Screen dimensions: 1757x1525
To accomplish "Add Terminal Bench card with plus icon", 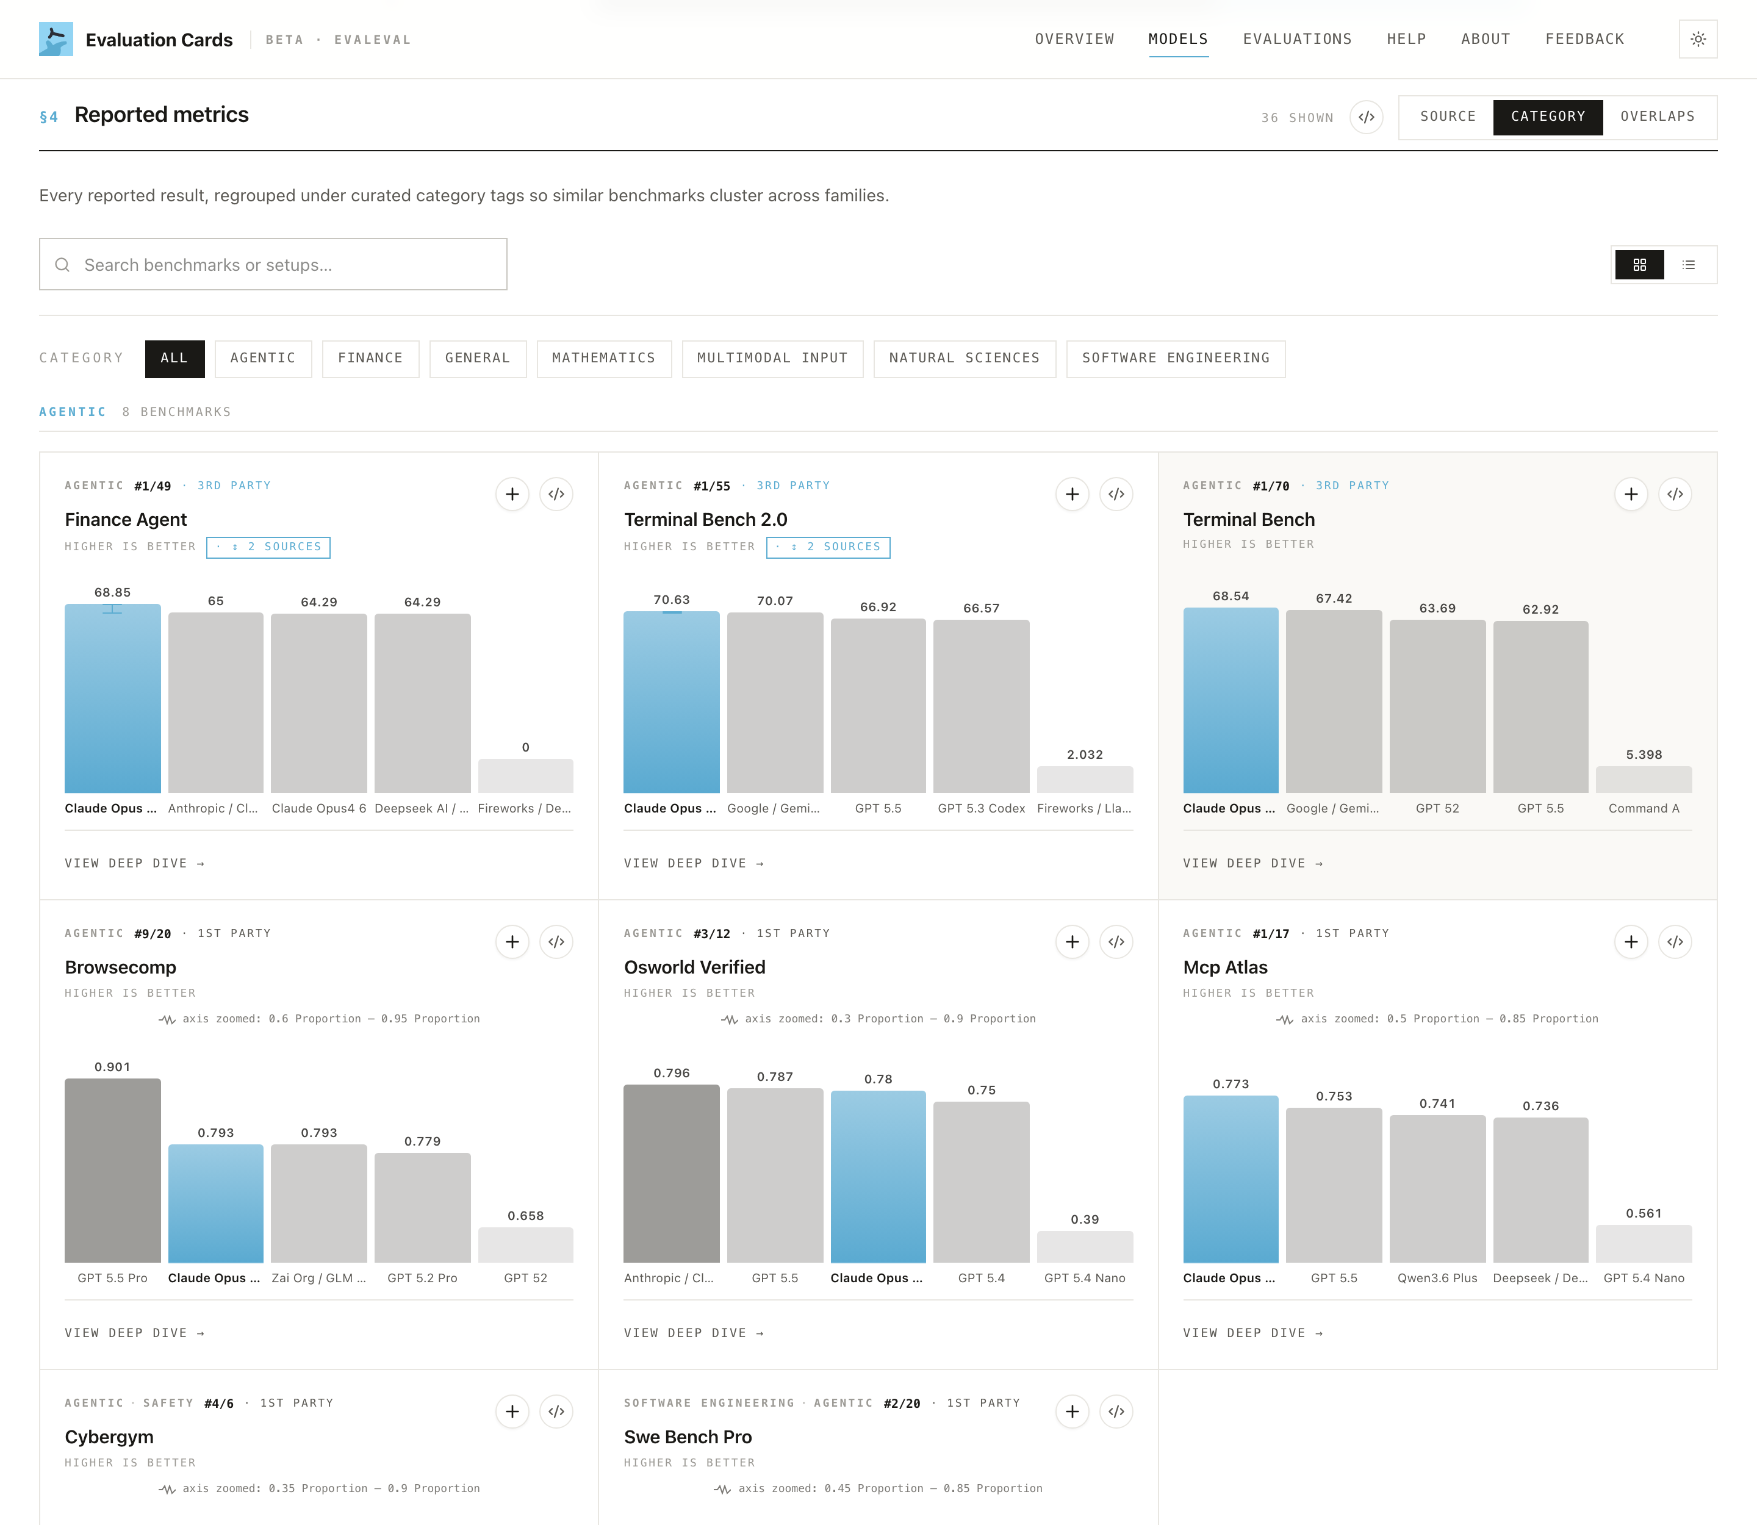I will (1631, 495).
